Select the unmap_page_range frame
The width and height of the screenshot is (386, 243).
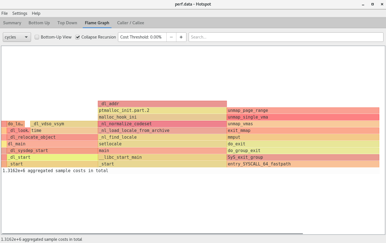coord(303,110)
